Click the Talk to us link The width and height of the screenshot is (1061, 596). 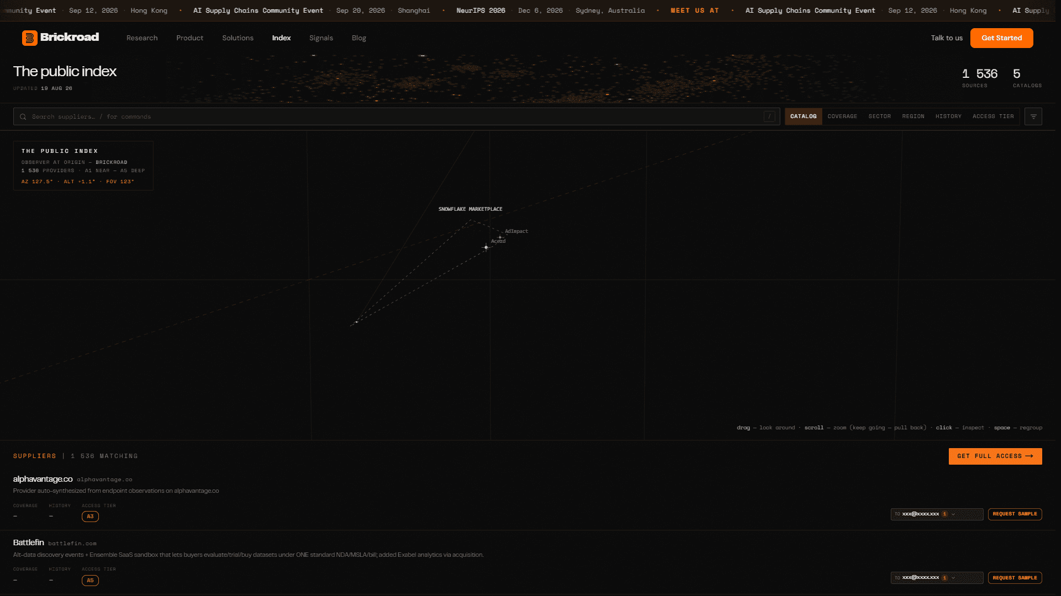947,38
